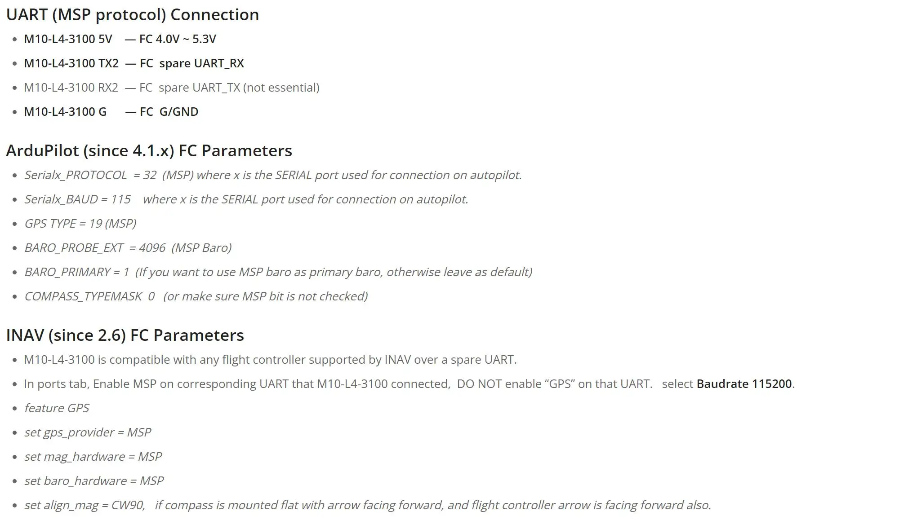Image resolution: width=917 pixels, height=529 pixels.
Task: Click the M10-L4-3100 G ground line
Action: click(111, 112)
